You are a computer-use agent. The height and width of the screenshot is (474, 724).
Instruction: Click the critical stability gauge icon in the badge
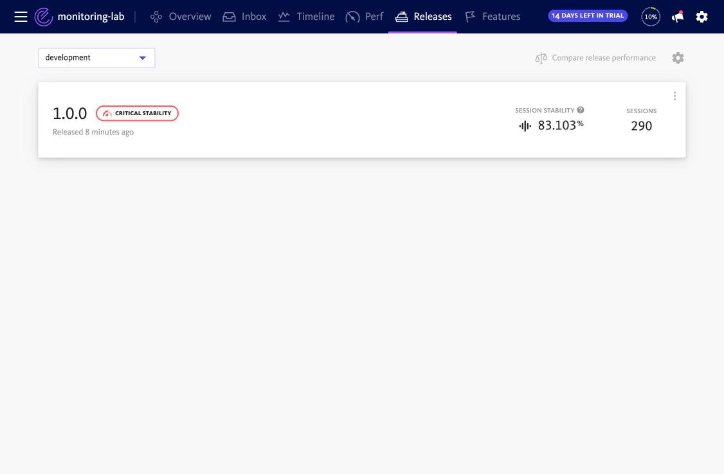107,113
